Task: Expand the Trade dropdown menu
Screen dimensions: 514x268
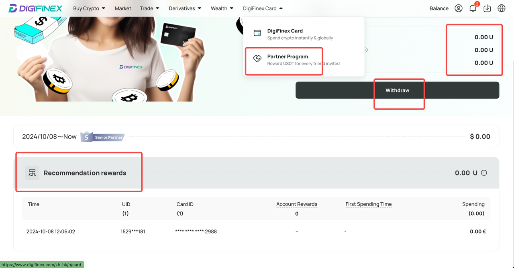Action: [x=149, y=8]
